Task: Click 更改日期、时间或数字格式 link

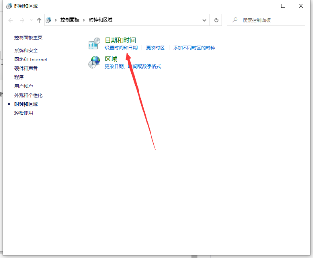Action: point(133,66)
